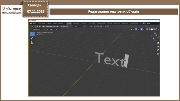
Task: Open the viewport Select menu
Action: (x=51, y=29)
